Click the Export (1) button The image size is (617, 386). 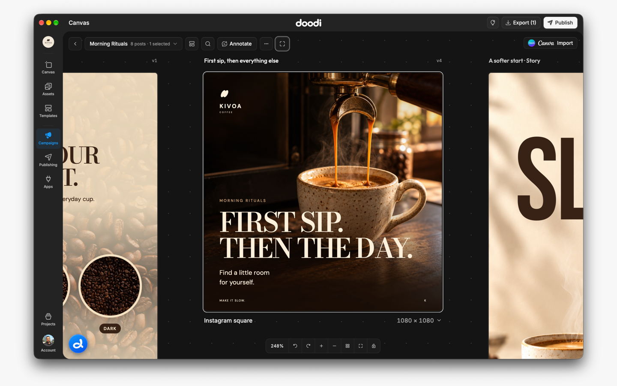pyautogui.click(x=521, y=23)
